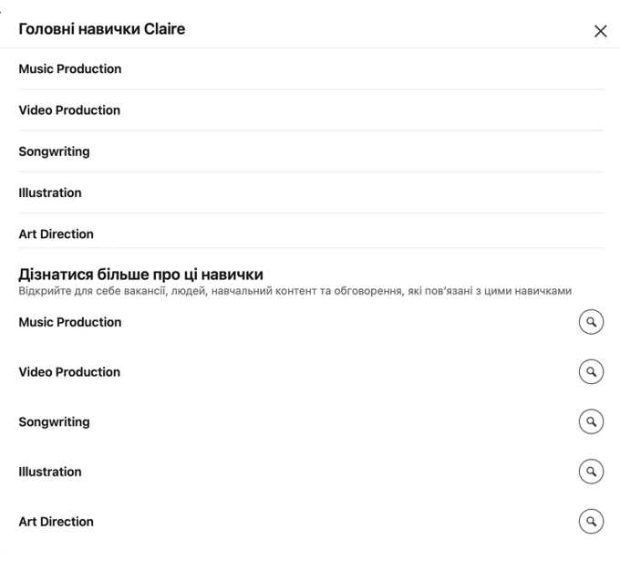The height and width of the screenshot is (561, 620).
Task: Choose Songwriting in the main skills list
Action: click(x=54, y=151)
